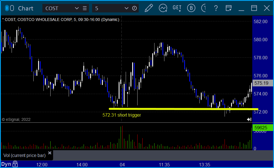Click the 576.00 price axis label
Image resolution: width=274 pixels, height=168 pixels.
coord(260,76)
